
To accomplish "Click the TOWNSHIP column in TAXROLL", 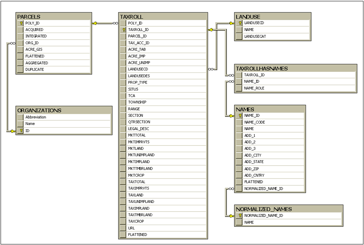I will pyautogui.click(x=163, y=102).
